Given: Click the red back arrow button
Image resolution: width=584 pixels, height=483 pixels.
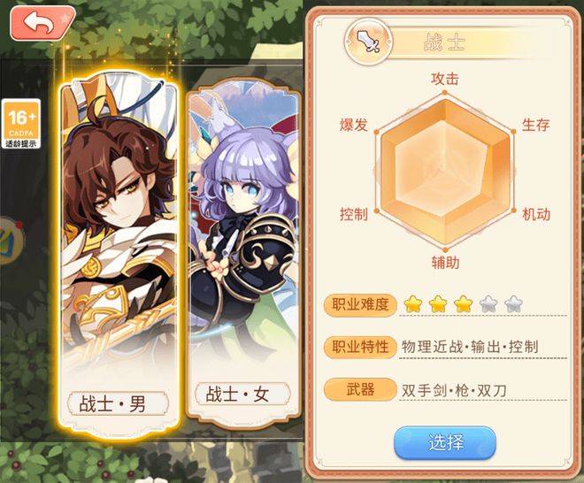Looking at the screenshot, I should click(x=42, y=22).
